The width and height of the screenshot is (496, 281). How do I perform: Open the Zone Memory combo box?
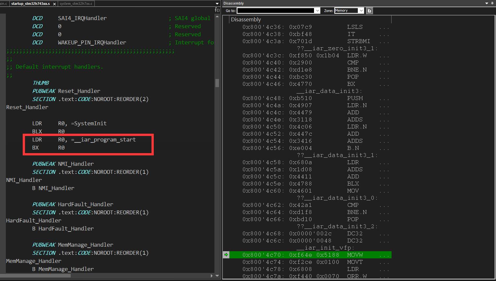pos(349,11)
